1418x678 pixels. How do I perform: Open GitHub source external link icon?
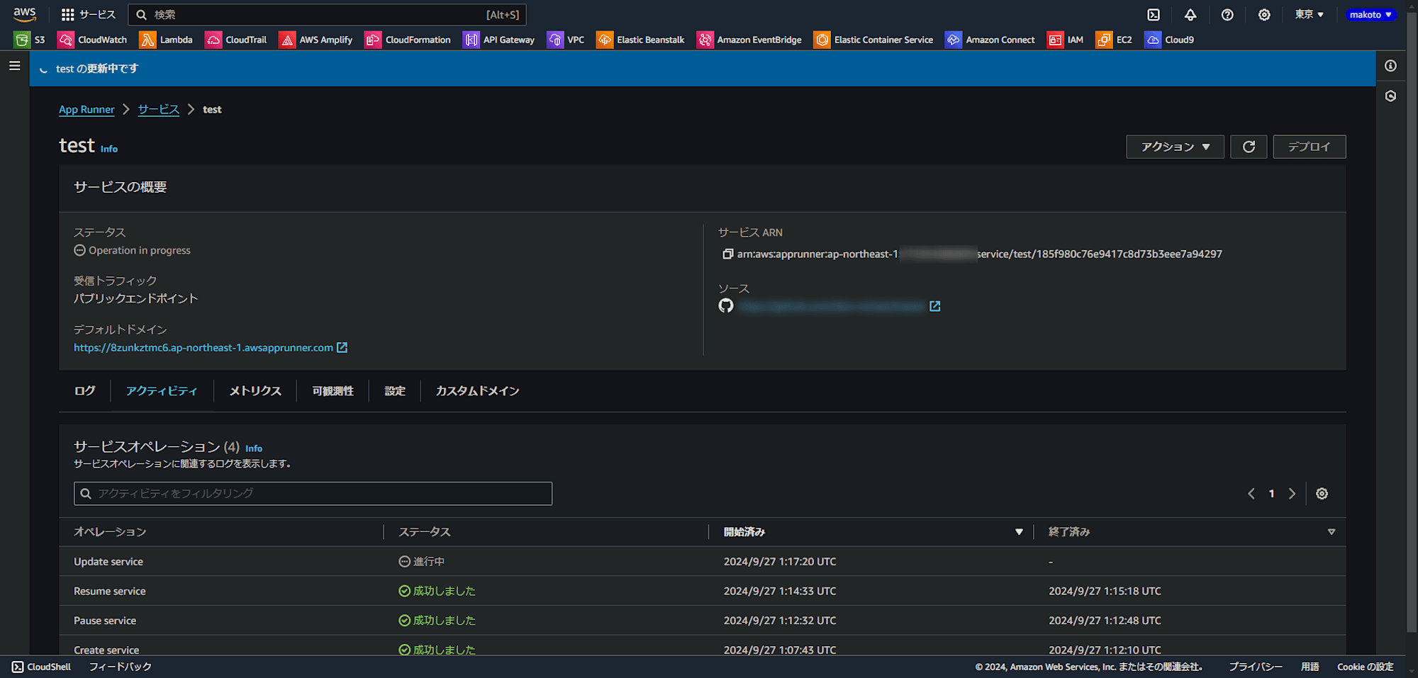934,306
